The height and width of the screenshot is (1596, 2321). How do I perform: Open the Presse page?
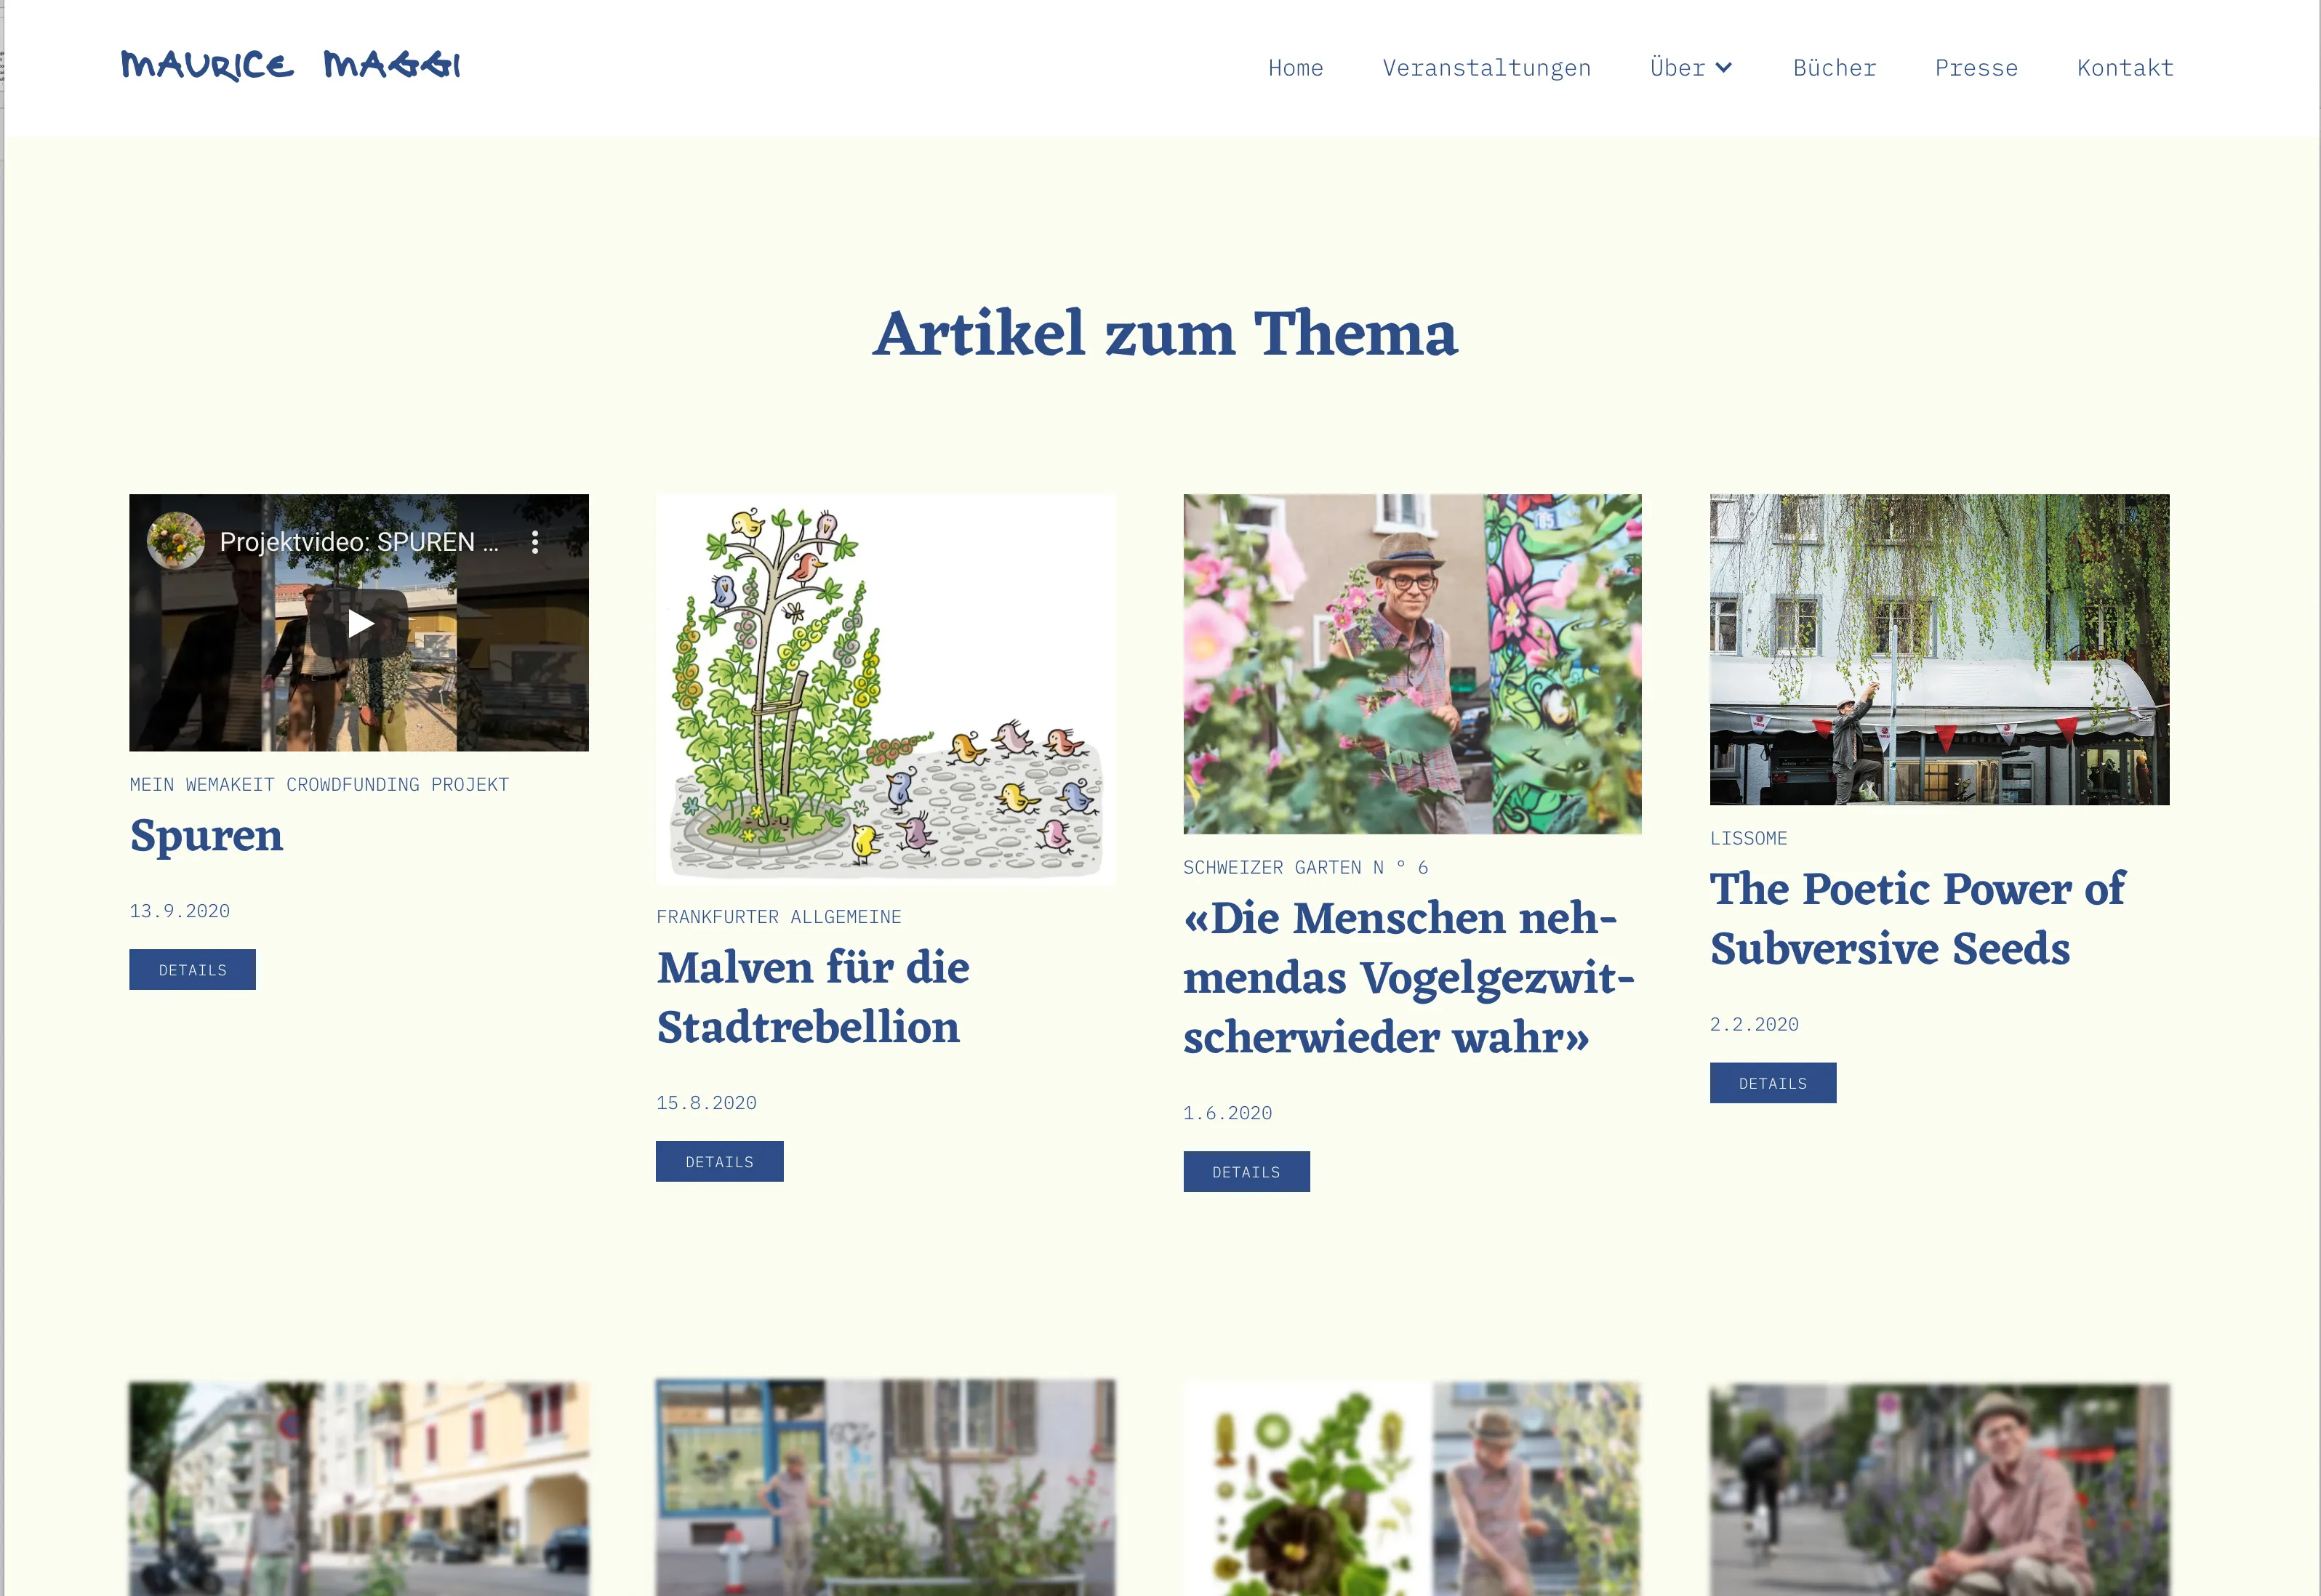tap(1976, 68)
